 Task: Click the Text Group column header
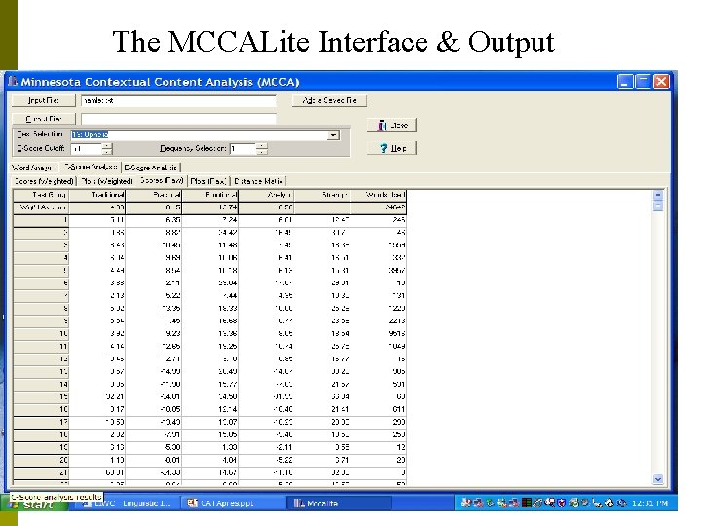point(41,195)
